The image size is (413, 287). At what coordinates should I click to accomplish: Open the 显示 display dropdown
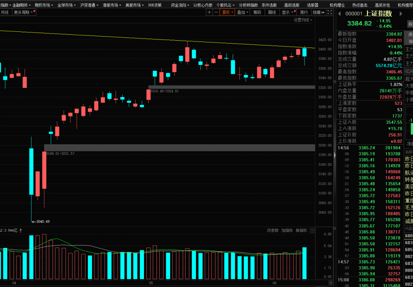tap(288, 12)
